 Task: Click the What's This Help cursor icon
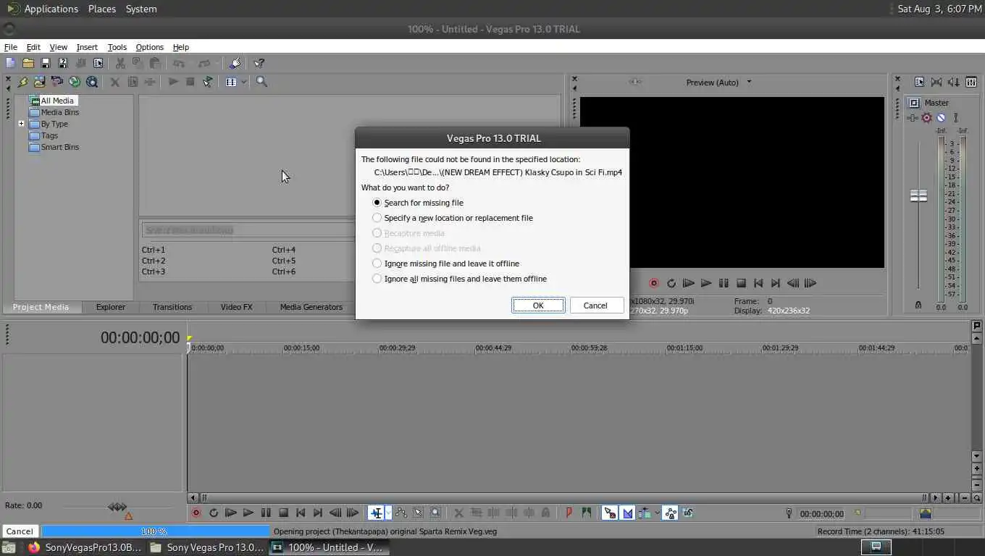point(259,64)
